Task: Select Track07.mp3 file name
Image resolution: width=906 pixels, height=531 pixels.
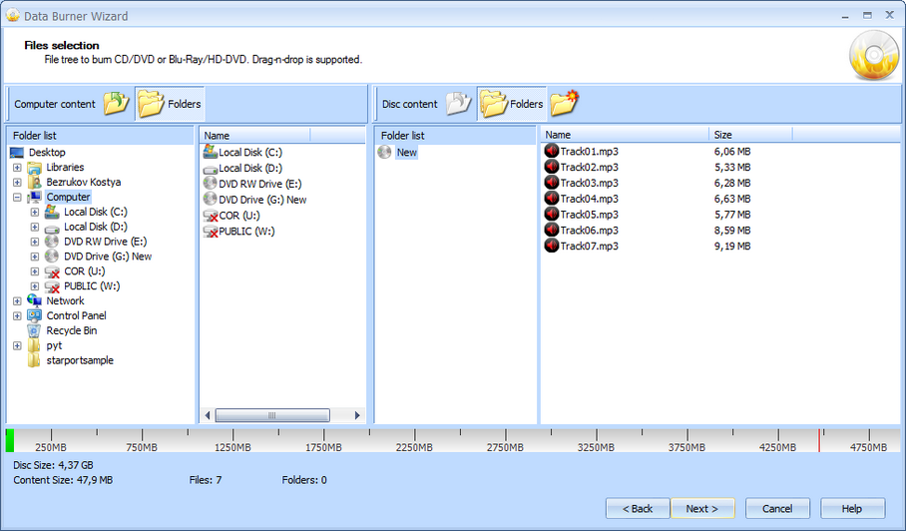Action: pyautogui.click(x=590, y=247)
